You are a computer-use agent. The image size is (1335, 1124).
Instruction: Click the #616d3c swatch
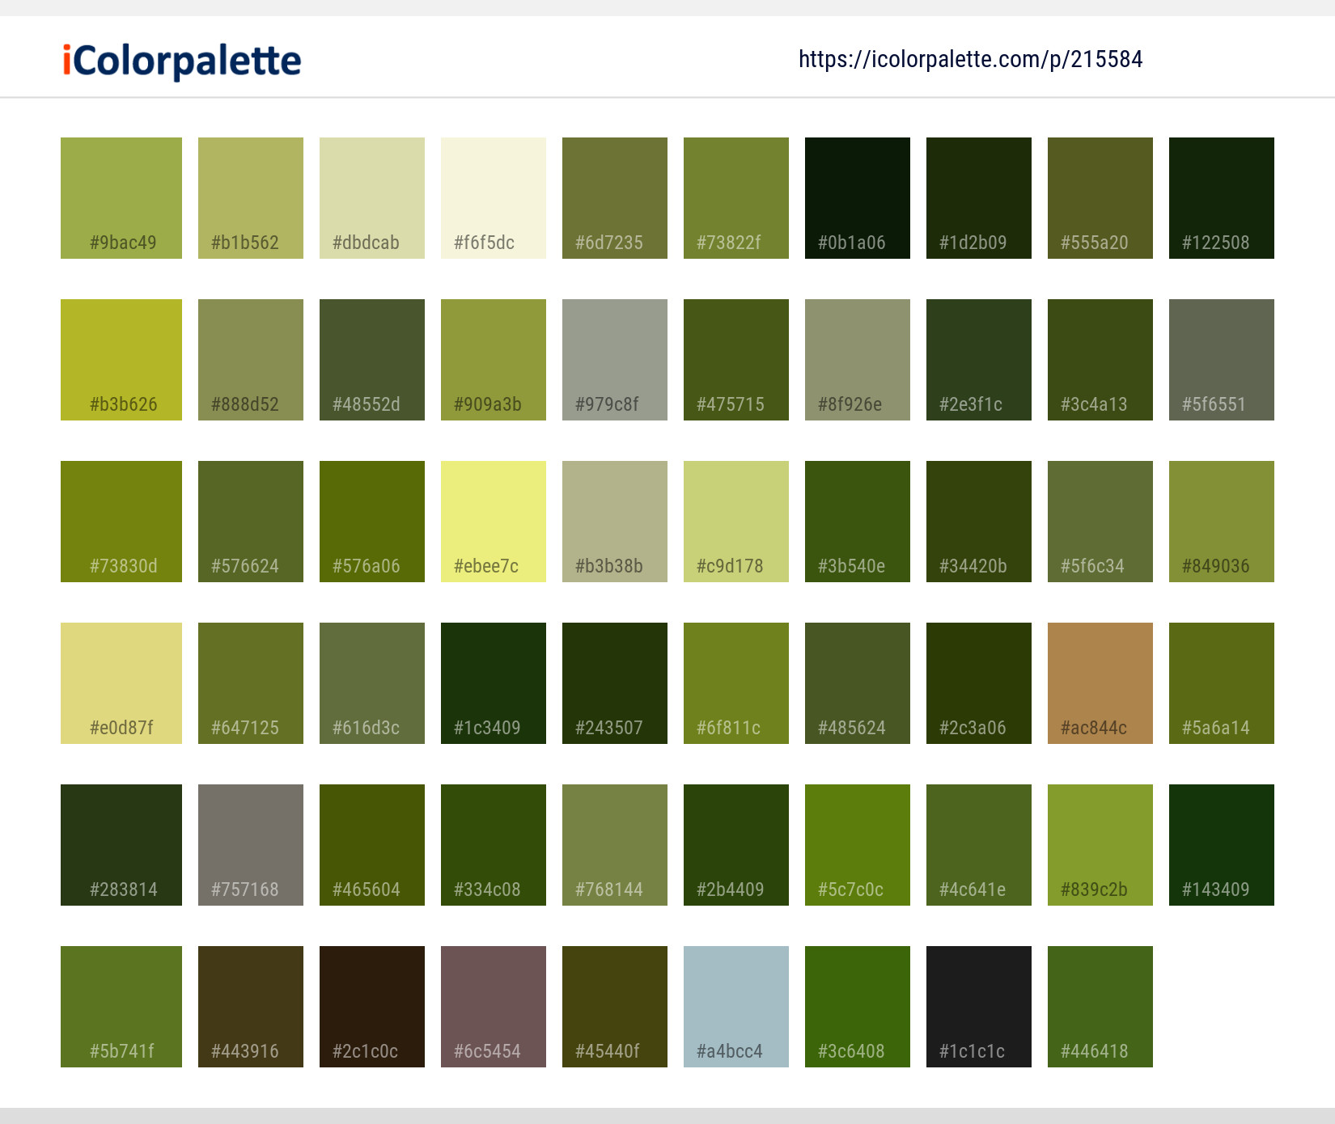pyautogui.click(x=372, y=683)
